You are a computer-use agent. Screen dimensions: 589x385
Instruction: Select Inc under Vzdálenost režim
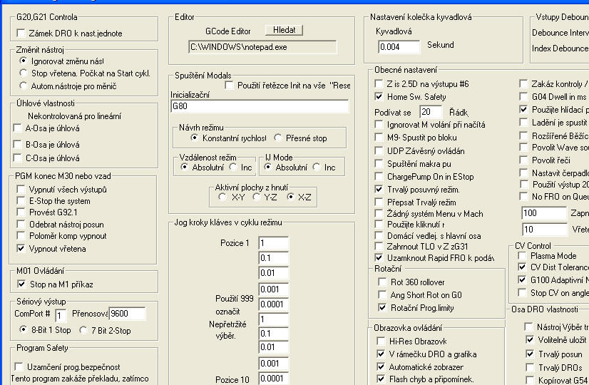coord(233,168)
